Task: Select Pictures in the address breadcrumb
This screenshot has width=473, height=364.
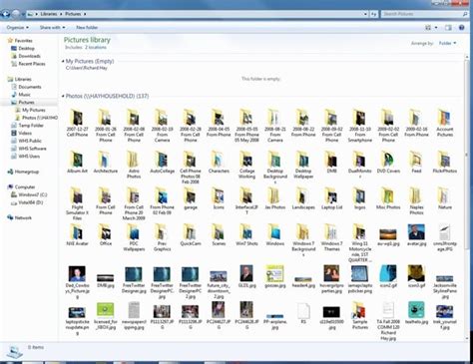Action: [73, 14]
